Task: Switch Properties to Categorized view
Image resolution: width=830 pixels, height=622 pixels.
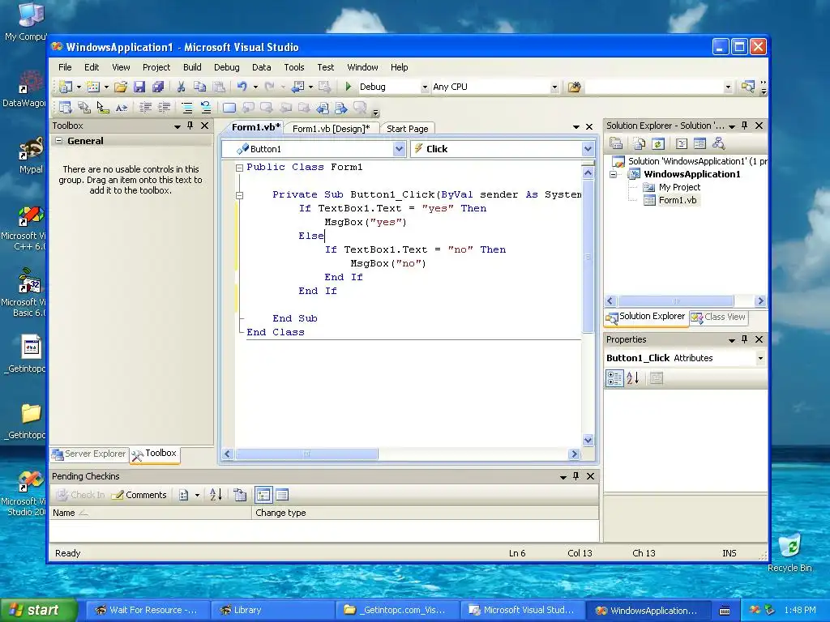Action: click(614, 378)
